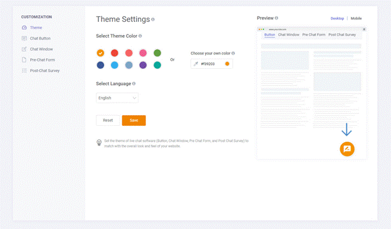Select the coral theme color swatch
Image resolution: width=391 pixels, height=229 pixels.
(128, 53)
